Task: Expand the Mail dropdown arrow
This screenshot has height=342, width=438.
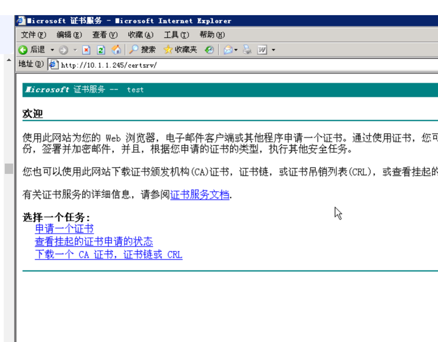Action: click(236, 50)
